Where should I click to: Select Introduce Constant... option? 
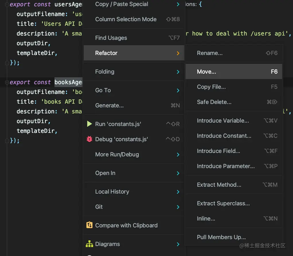click(x=234, y=136)
